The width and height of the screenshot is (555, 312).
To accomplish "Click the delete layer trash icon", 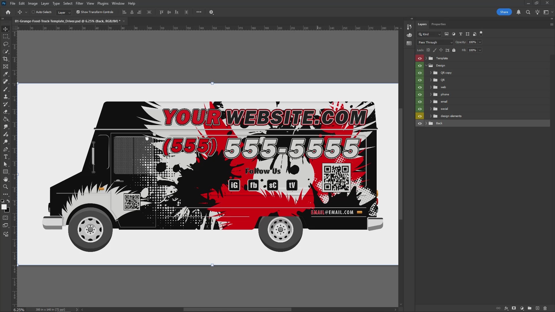I will coord(545,308).
